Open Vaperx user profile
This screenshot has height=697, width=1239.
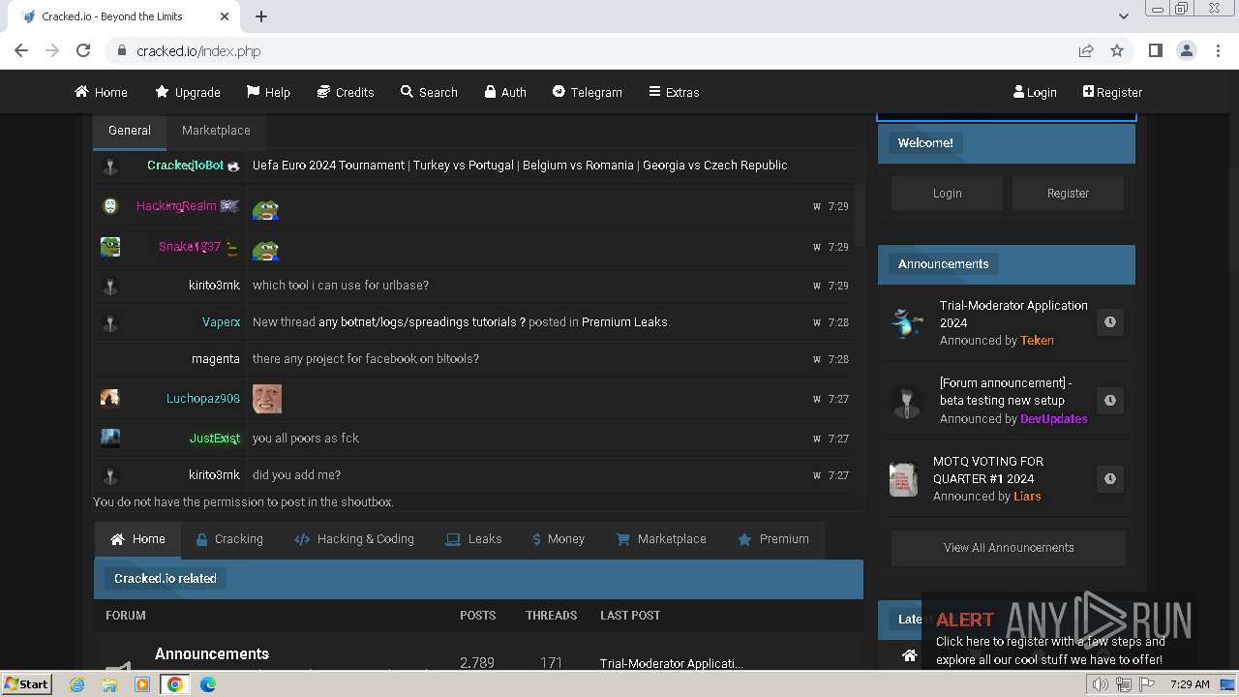[221, 322]
